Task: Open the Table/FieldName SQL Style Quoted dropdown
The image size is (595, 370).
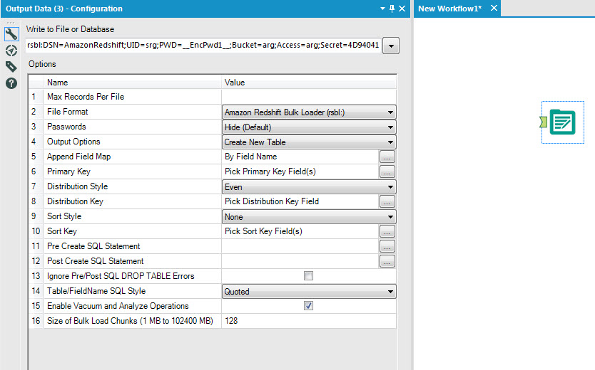Action: [x=309, y=291]
